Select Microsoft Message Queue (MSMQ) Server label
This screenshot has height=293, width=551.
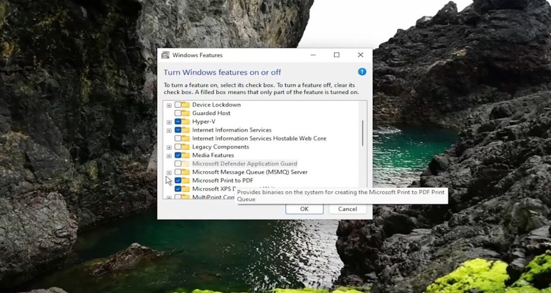click(x=250, y=172)
